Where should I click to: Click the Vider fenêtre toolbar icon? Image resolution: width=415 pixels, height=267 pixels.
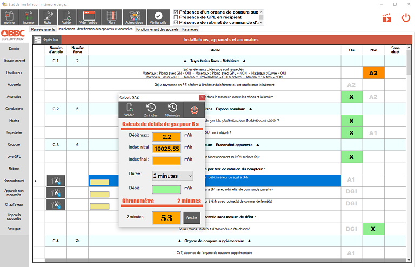click(89, 17)
